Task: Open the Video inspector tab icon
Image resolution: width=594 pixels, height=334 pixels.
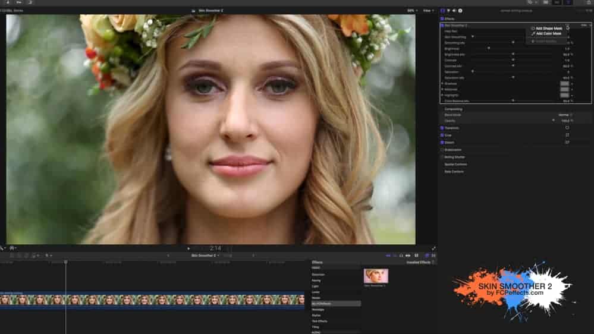Action: pos(442,11)
